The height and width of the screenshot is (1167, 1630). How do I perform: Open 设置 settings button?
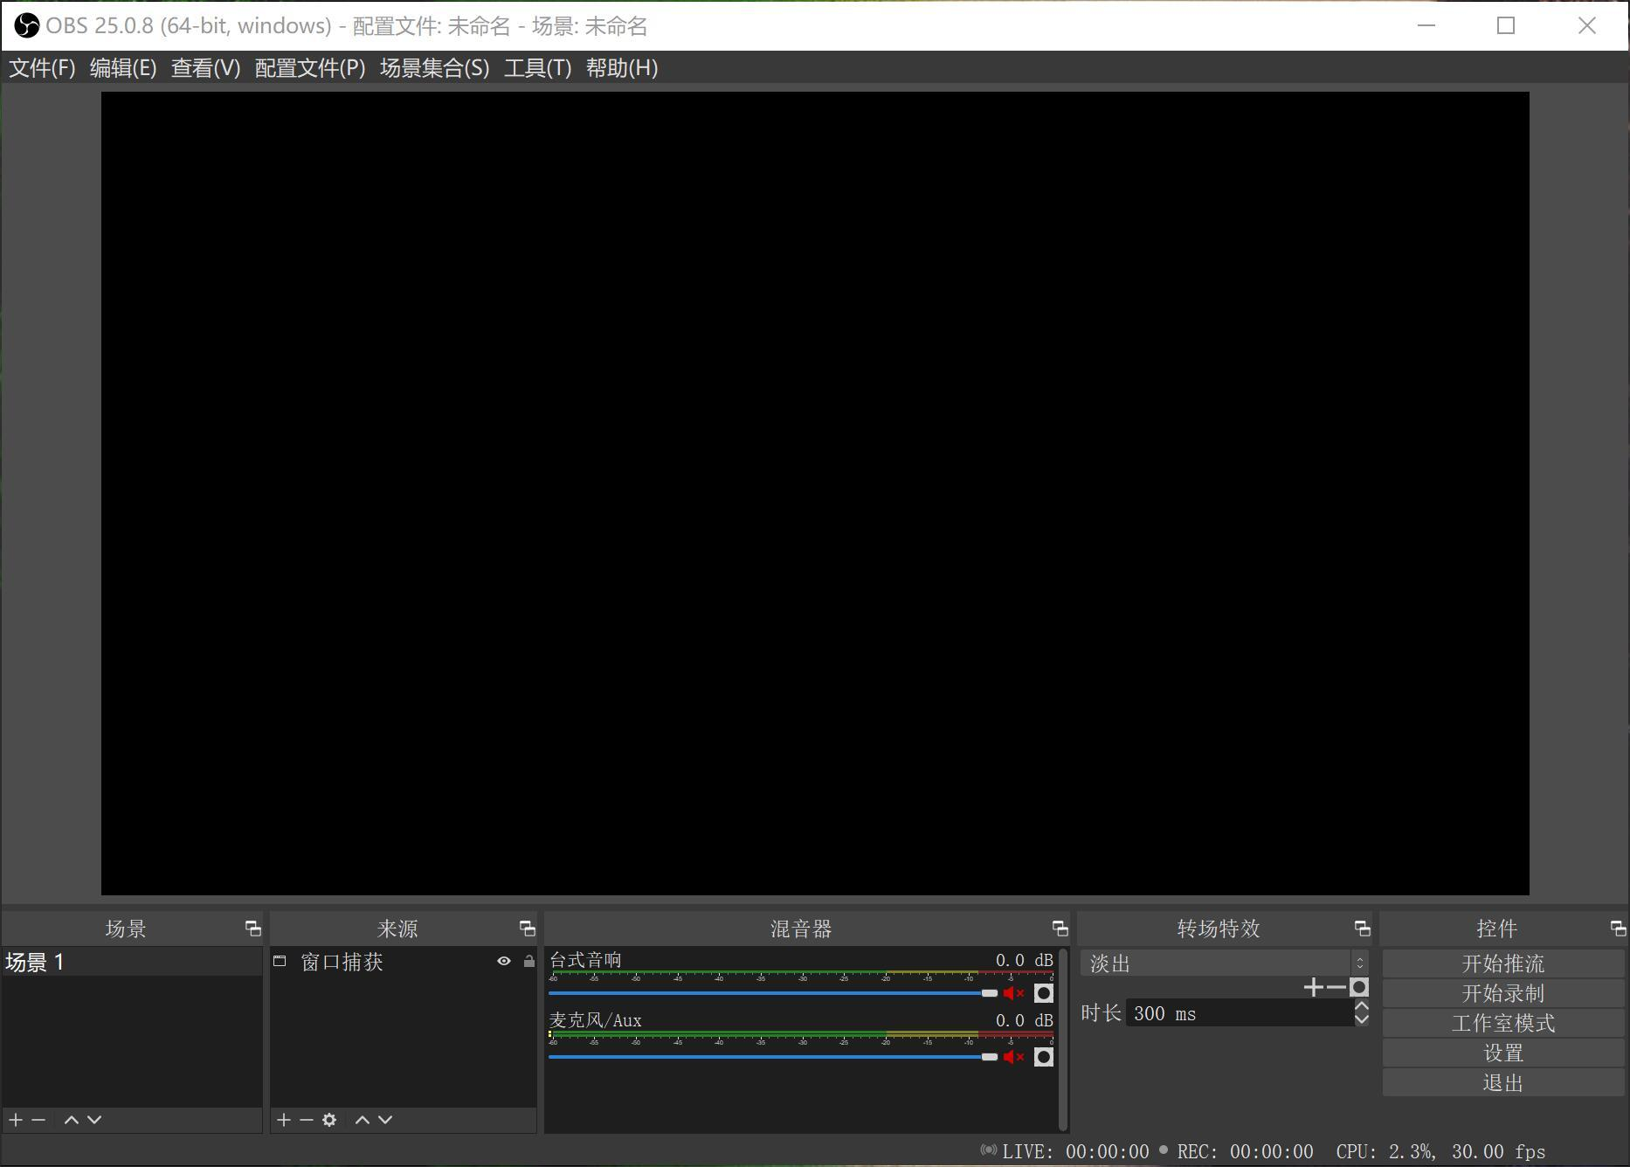[1502, 1053]
